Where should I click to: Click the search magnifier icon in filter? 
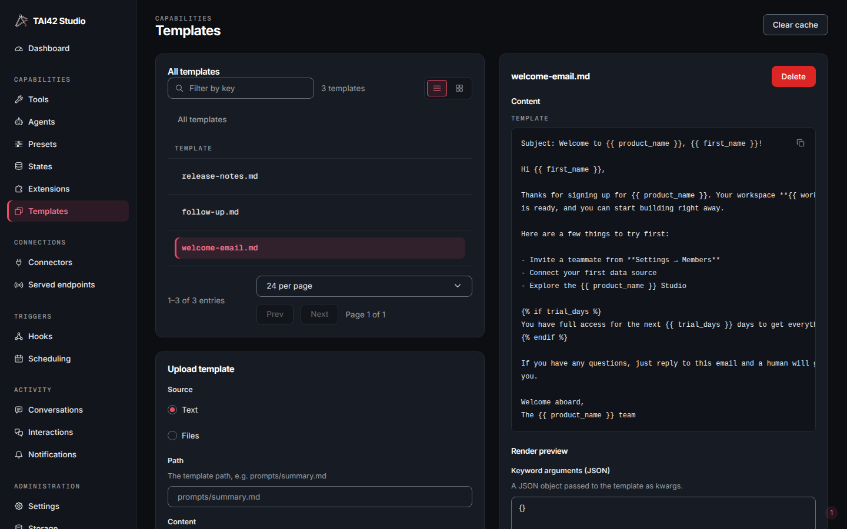pyautogui.click(x=179, y=88)
